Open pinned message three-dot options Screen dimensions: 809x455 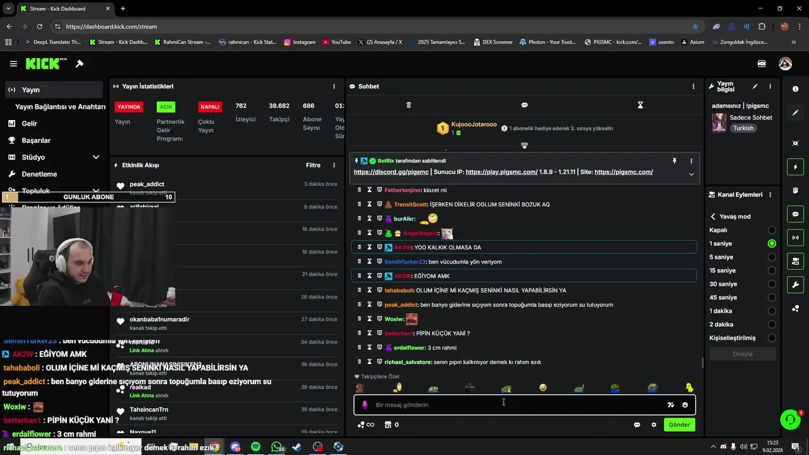tap(691, 161)
